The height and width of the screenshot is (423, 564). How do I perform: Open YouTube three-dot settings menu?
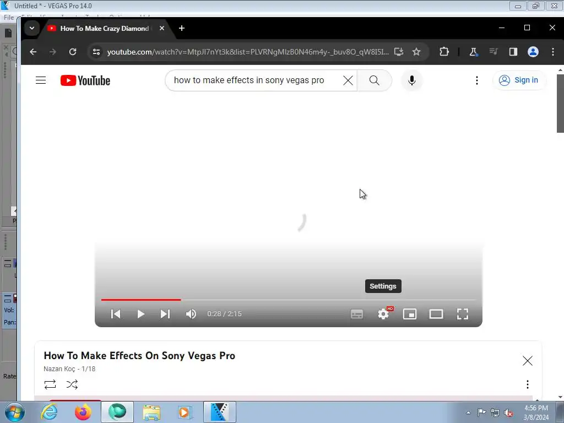coord(477,80)
